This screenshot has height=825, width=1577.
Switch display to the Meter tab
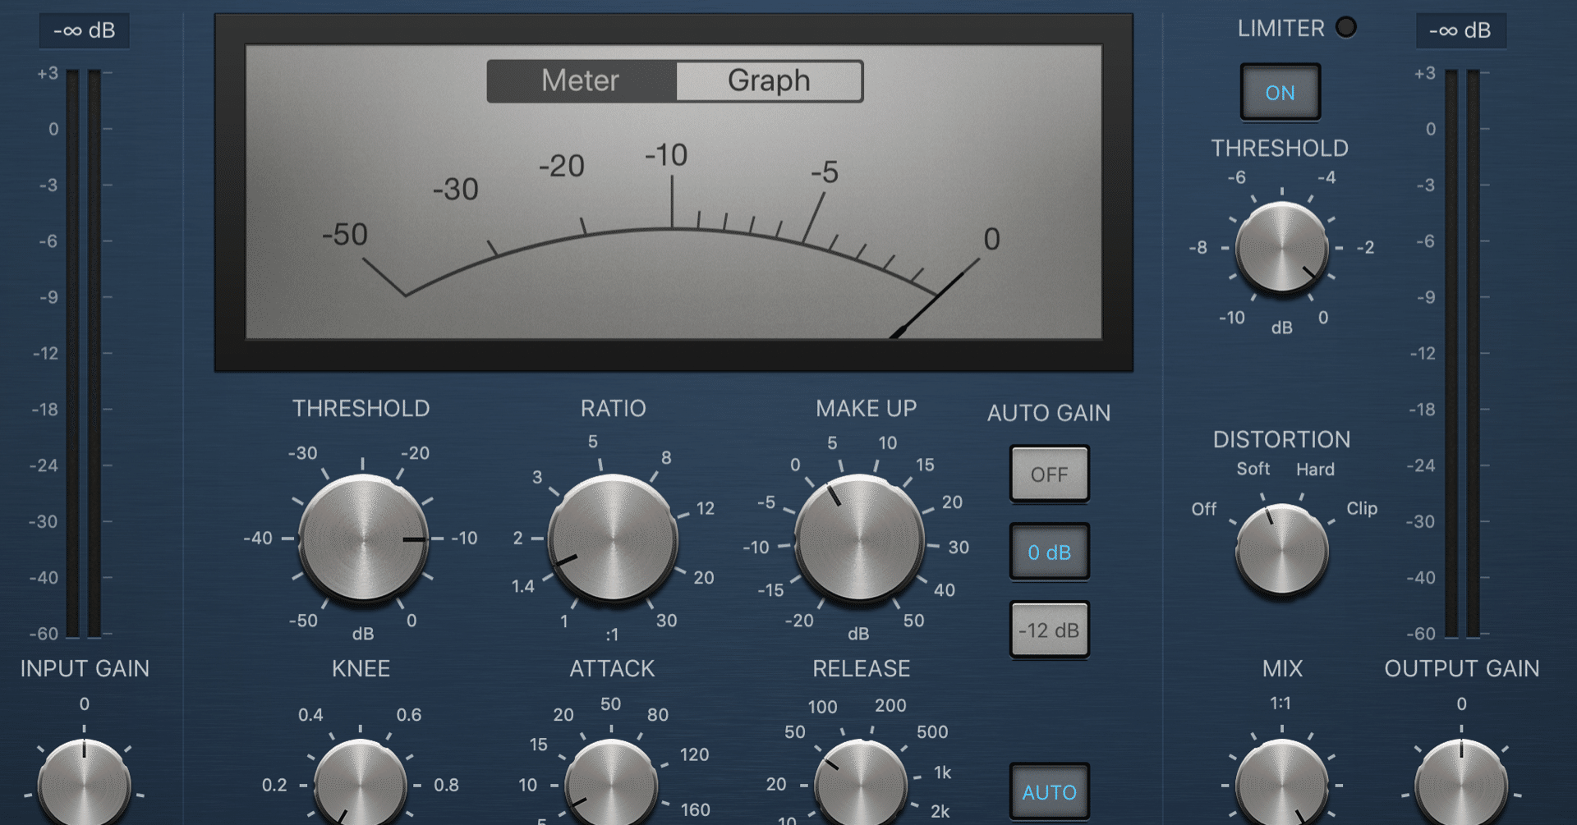point(581,80)
